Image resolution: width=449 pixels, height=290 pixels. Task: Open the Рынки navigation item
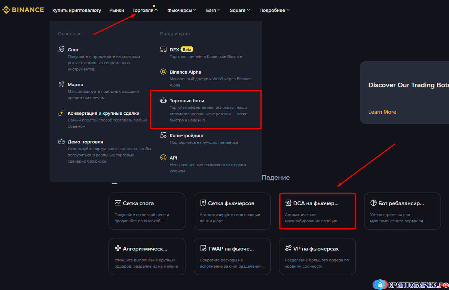[x=117, y=10]
